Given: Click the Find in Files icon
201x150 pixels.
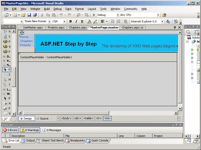Looking at the screenshot, I should [164, 15].
